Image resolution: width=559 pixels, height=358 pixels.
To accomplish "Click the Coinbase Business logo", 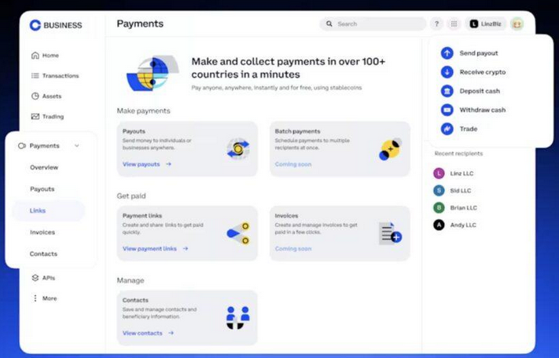I will pos(56,25).
